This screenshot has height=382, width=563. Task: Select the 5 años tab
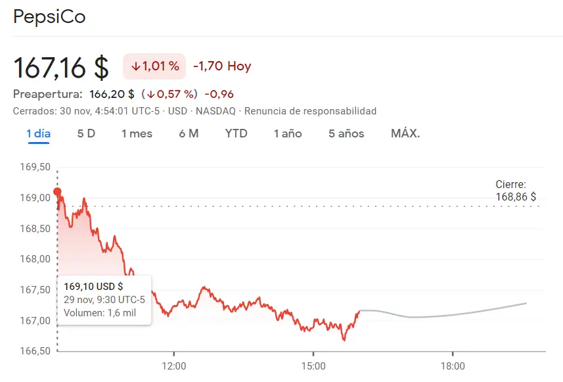click(x=345, y=133)
